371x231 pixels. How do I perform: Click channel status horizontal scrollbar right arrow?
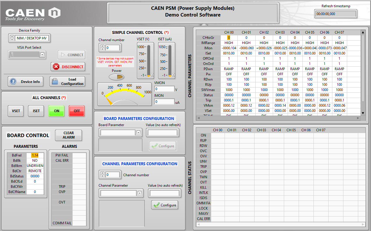point(363,224)
